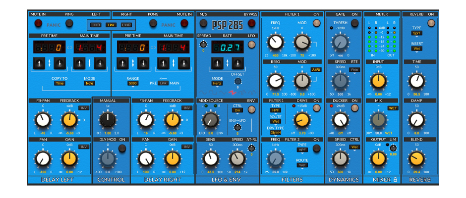
Task: Click the yellow Link button between channels
Action: click(x=111, y=25)
